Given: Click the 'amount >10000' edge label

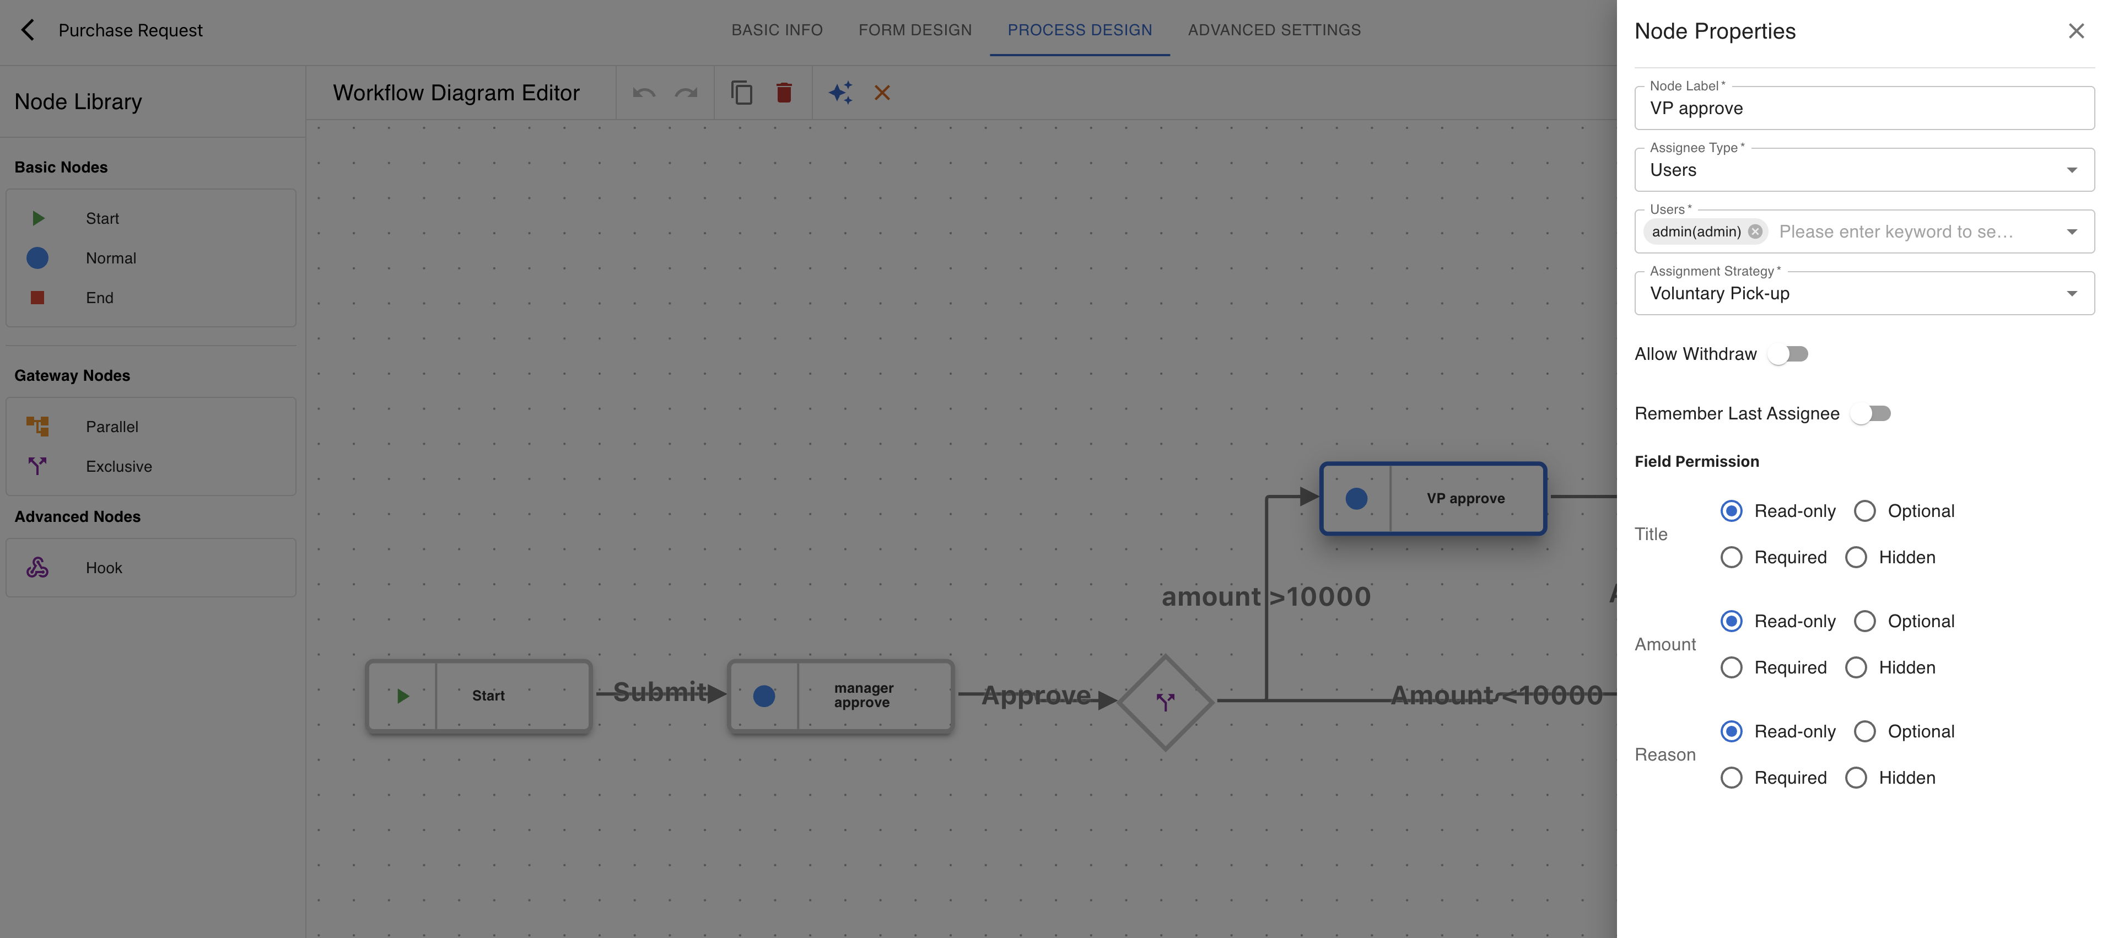Looking at the screenshot, I should [x=1266, y=596].
